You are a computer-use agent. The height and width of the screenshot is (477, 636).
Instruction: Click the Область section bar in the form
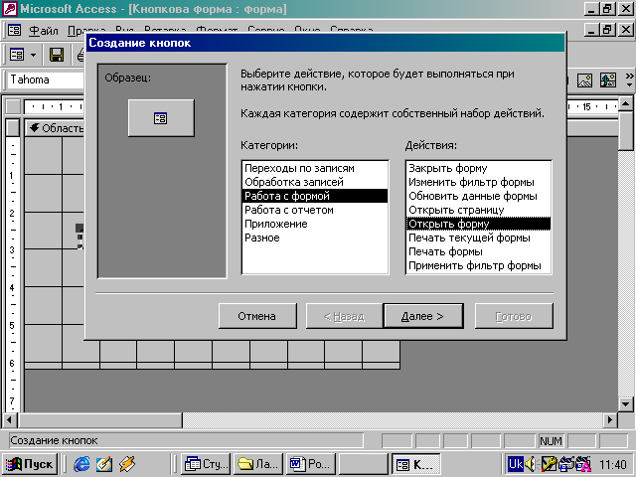55,128
